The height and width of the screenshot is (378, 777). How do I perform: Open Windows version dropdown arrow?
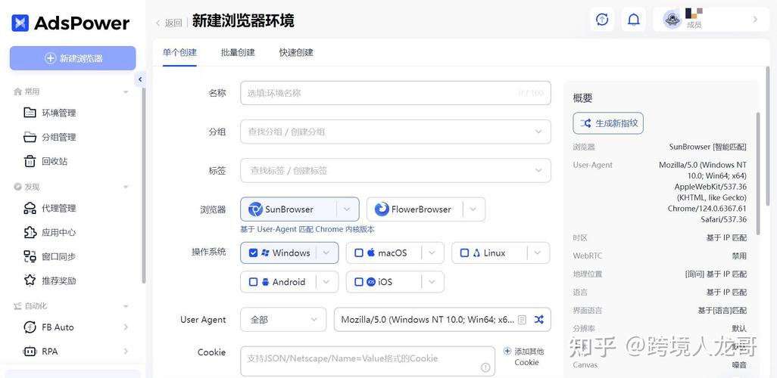click(326, 253)
